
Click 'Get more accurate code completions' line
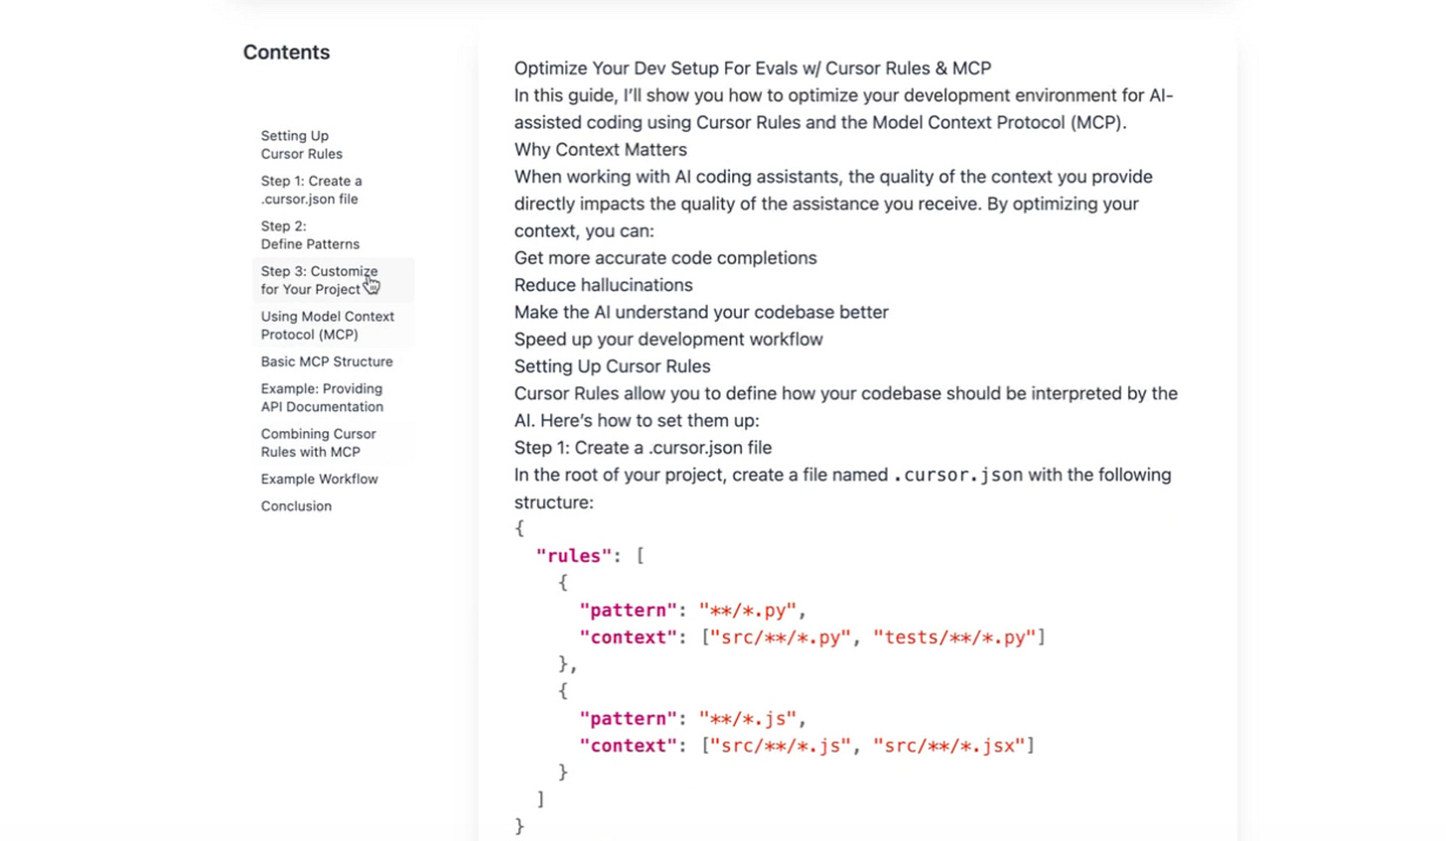tap(665, 258)
